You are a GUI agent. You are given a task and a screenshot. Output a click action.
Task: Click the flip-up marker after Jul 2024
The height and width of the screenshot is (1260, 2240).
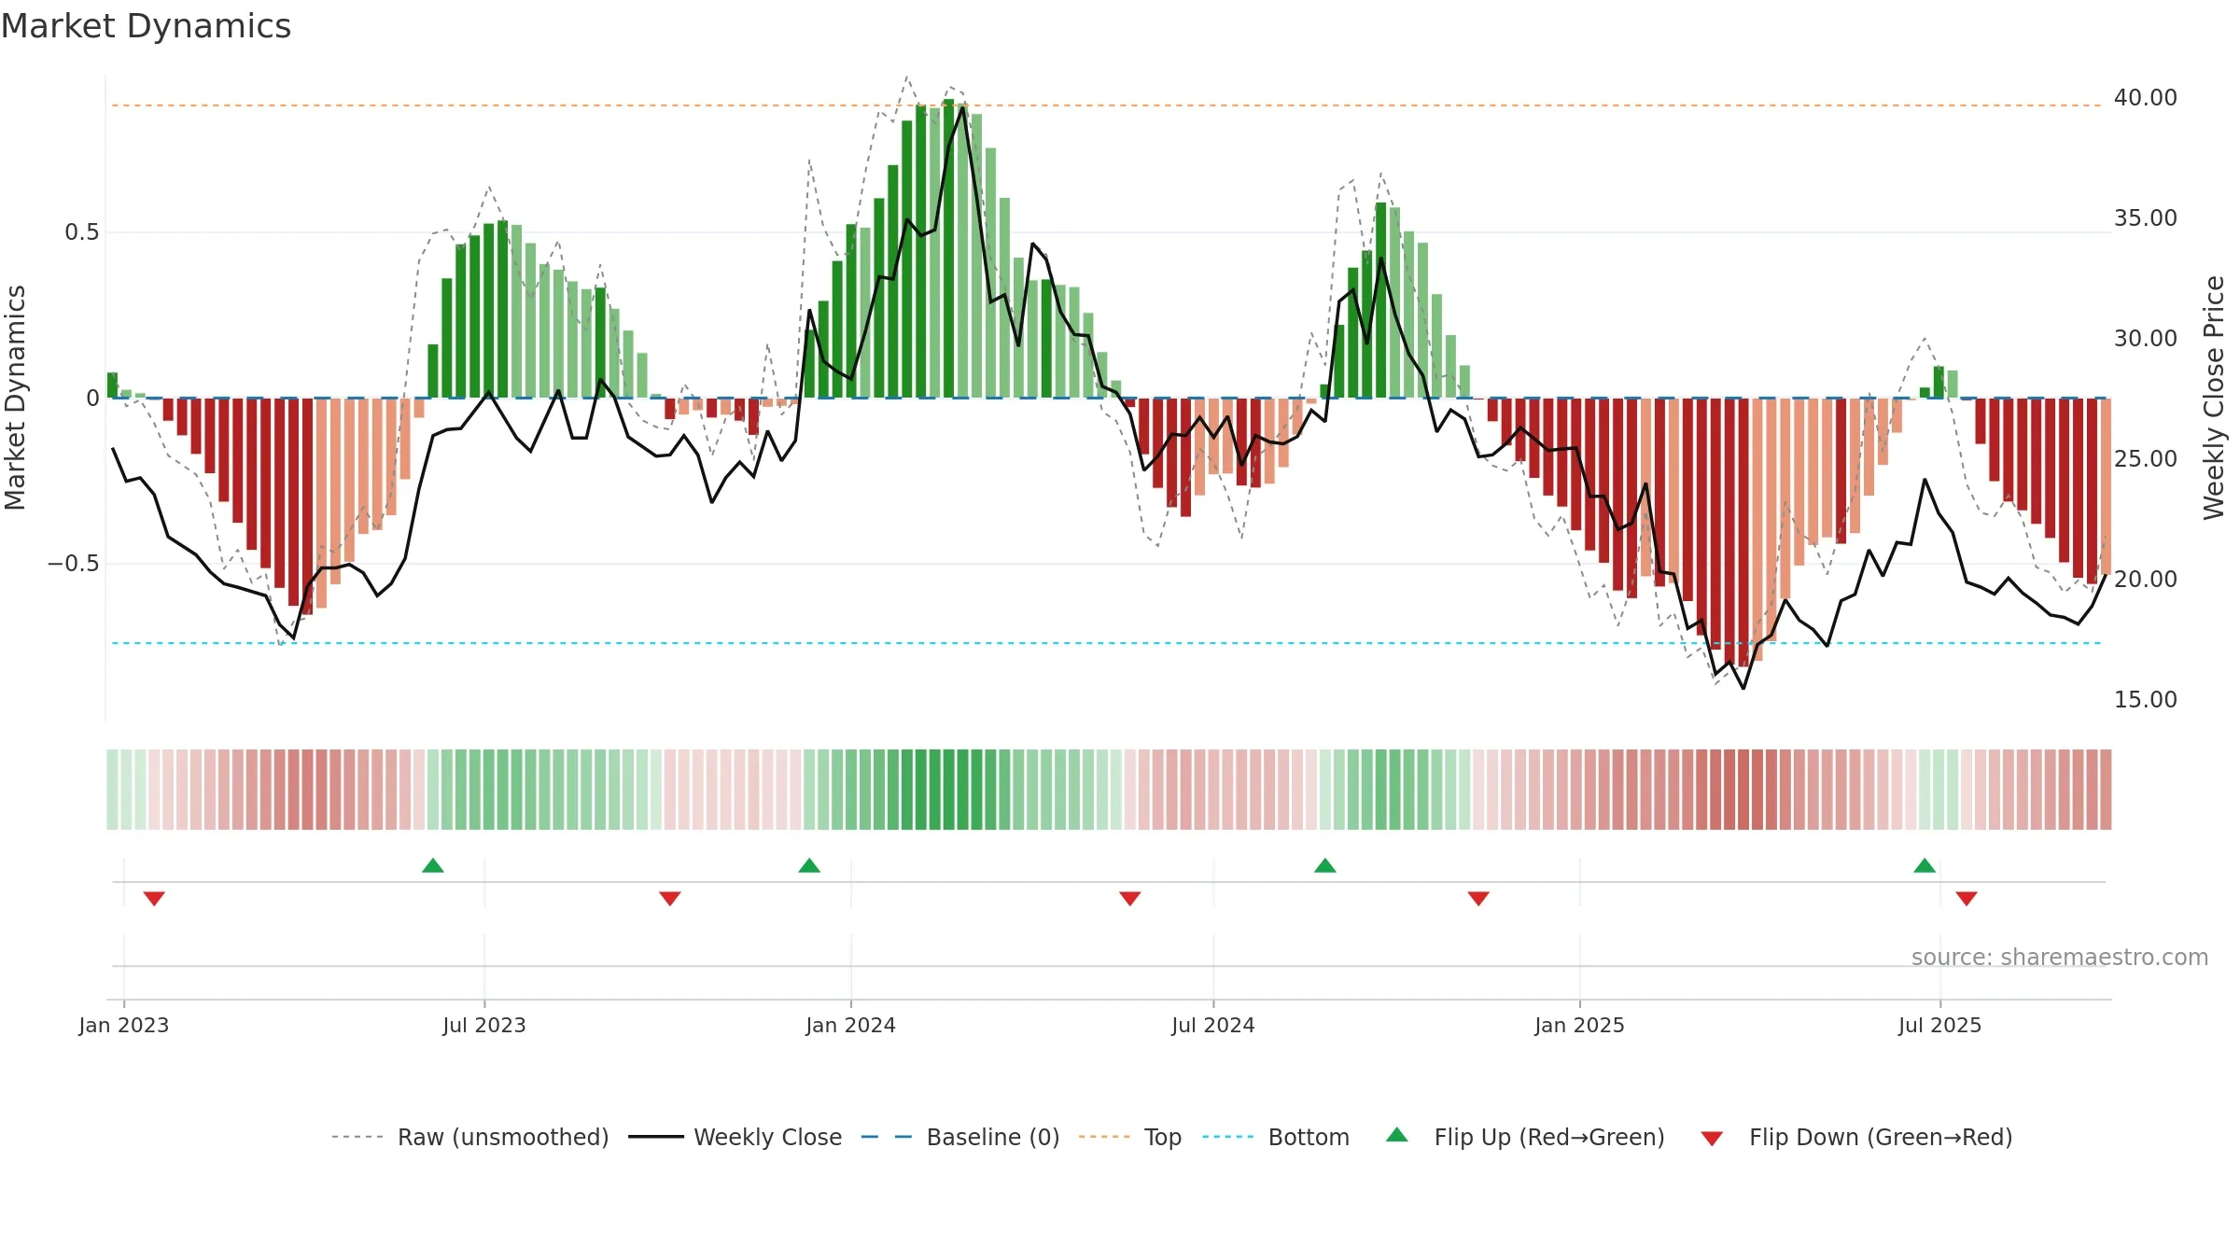[x=1325, y=865]
